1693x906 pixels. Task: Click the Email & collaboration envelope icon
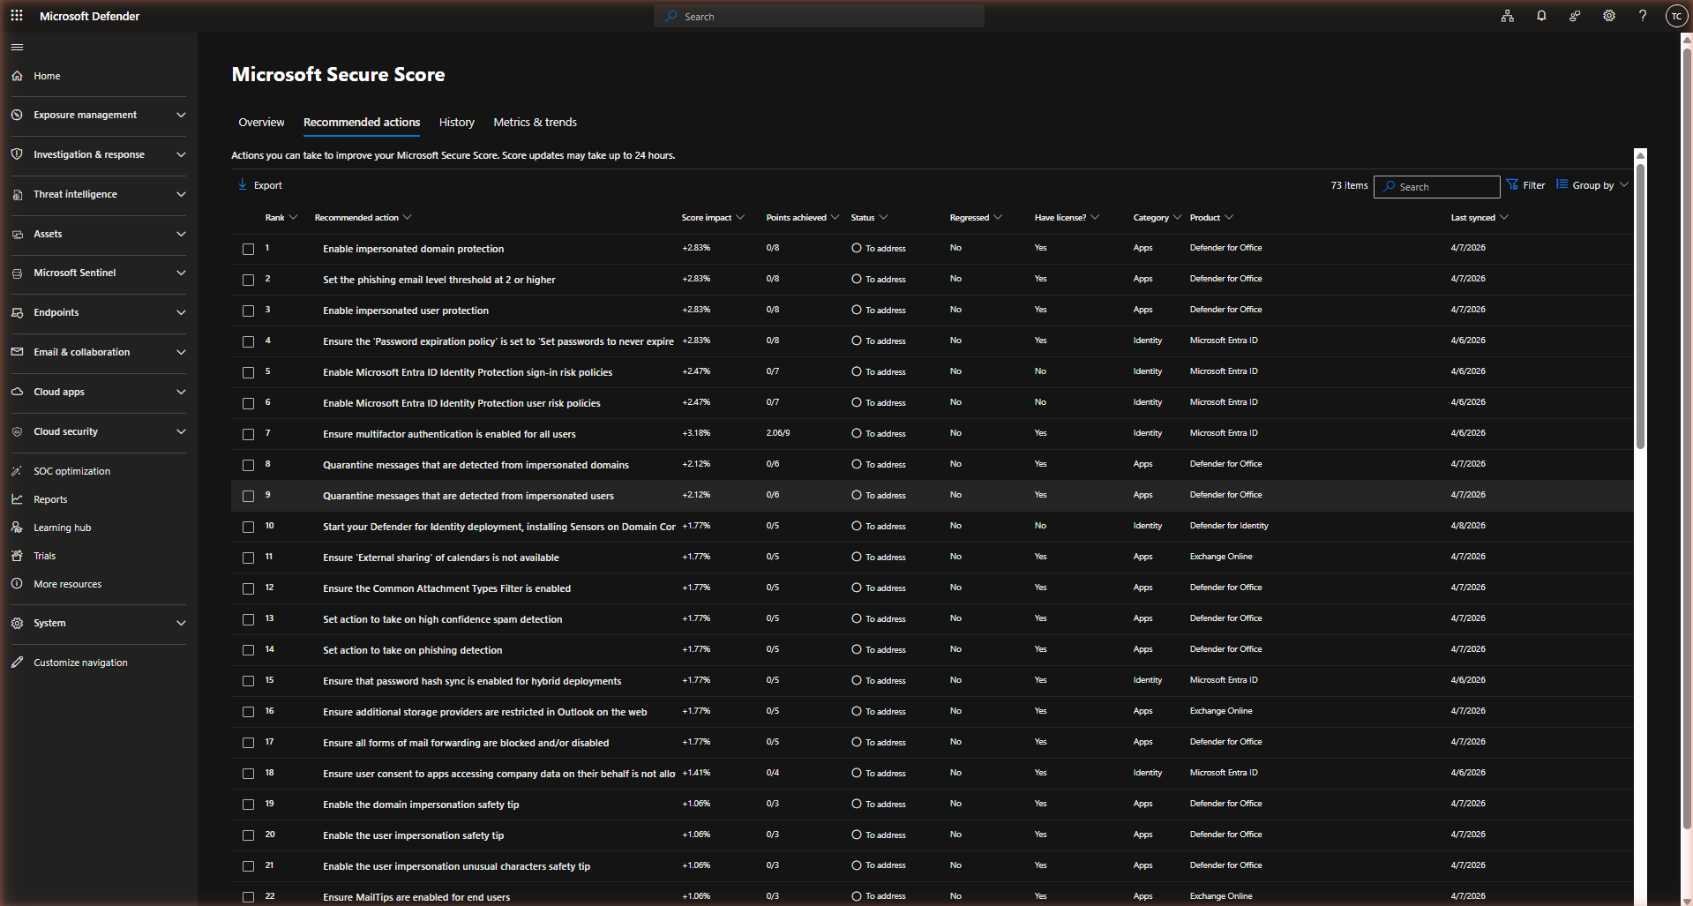pyautogui.click(x=17, y=352)
